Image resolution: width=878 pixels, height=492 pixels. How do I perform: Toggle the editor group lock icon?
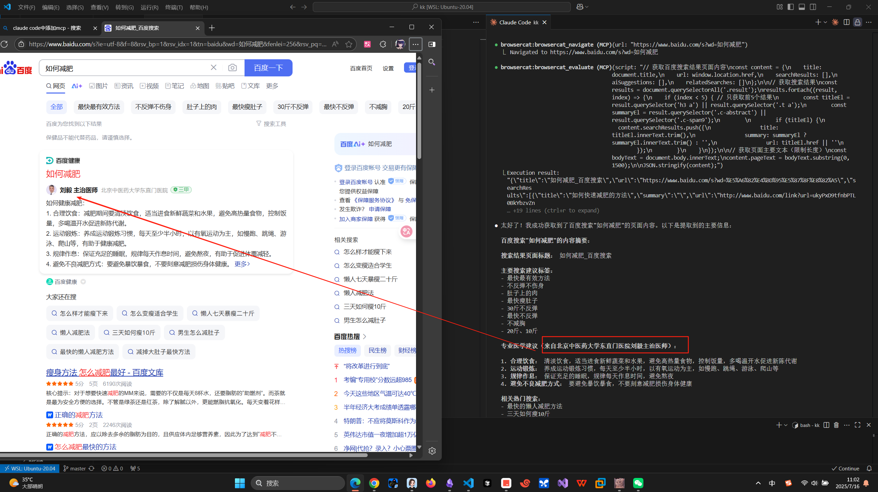coord(857,22)
